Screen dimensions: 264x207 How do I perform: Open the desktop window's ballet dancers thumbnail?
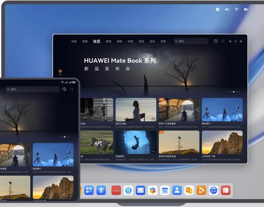tap(222, 109)
